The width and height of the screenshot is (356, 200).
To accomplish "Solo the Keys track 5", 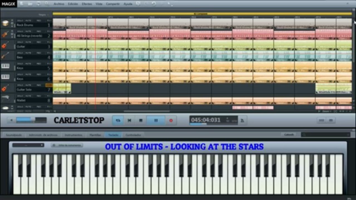I will pos(20,64).
